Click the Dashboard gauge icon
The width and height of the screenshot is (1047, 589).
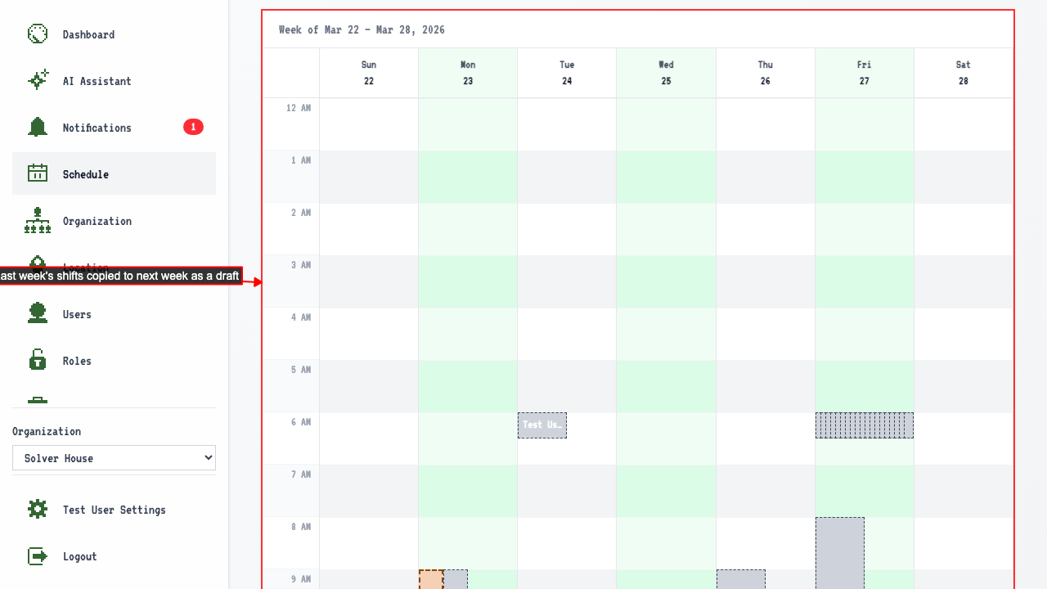(x=38, y=34)
